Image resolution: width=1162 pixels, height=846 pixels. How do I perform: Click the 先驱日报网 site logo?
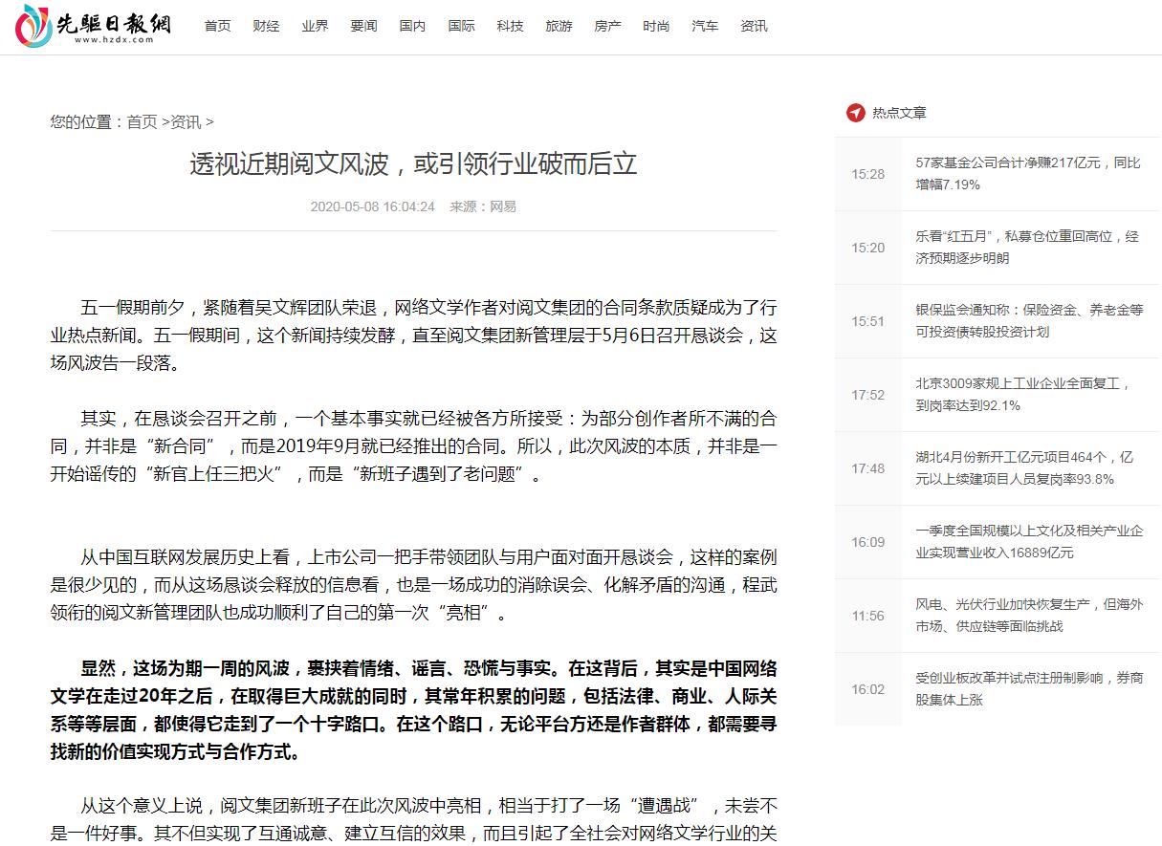pyautogui.click(x=93, y=27)
